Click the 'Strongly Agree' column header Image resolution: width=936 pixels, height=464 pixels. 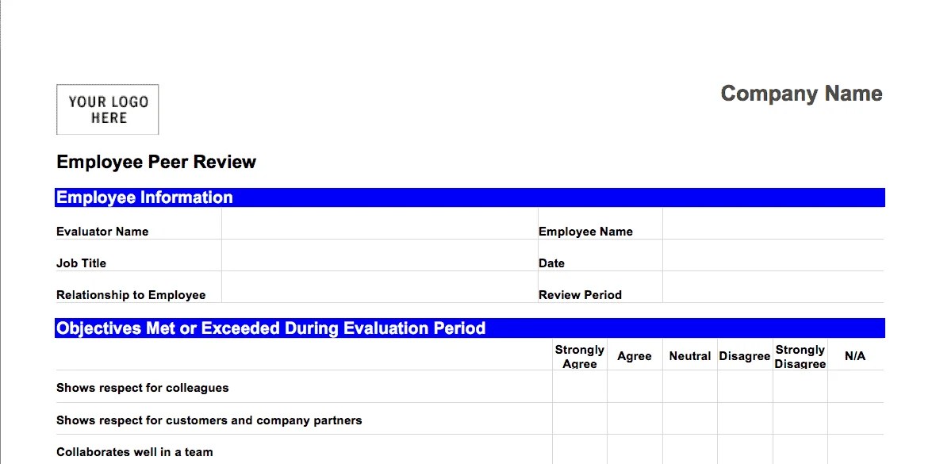click(x=579, y=355)
